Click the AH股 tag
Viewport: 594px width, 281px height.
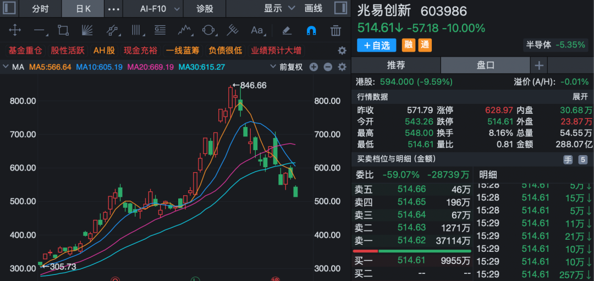click(x=105, y=51)
